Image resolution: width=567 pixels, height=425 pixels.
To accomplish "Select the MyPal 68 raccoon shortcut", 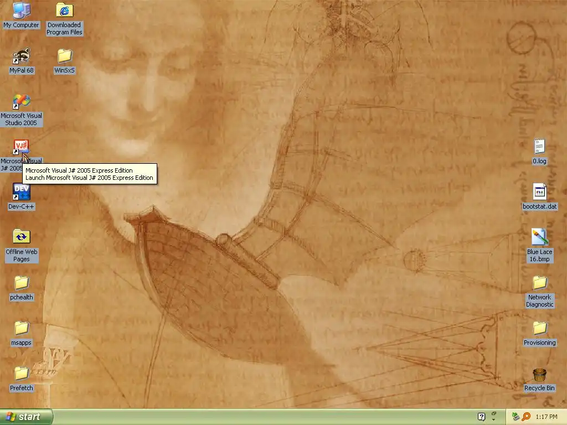I will point(22,56).
